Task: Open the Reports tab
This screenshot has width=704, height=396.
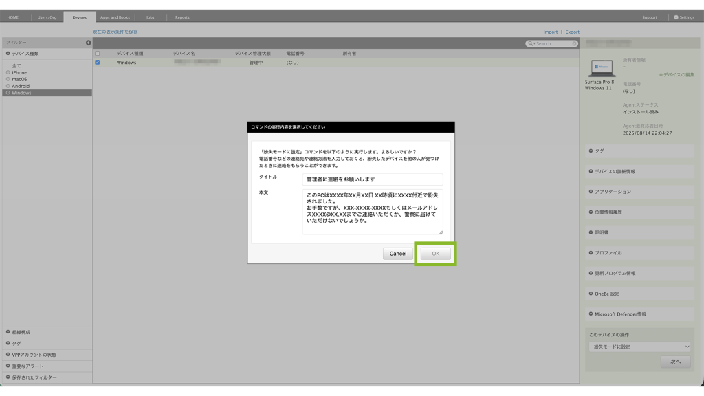Action: click(182, 17)
